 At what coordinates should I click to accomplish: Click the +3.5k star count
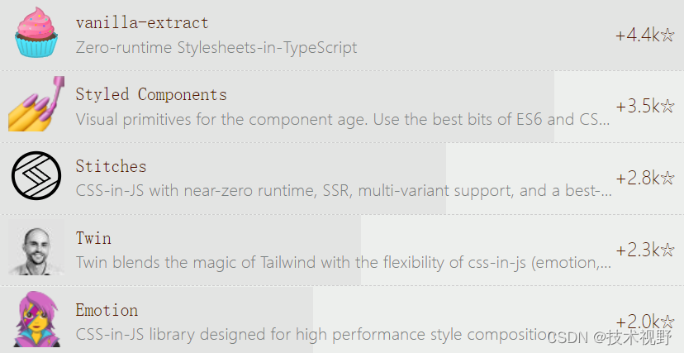pyautogui.click(x=644, y=107)
